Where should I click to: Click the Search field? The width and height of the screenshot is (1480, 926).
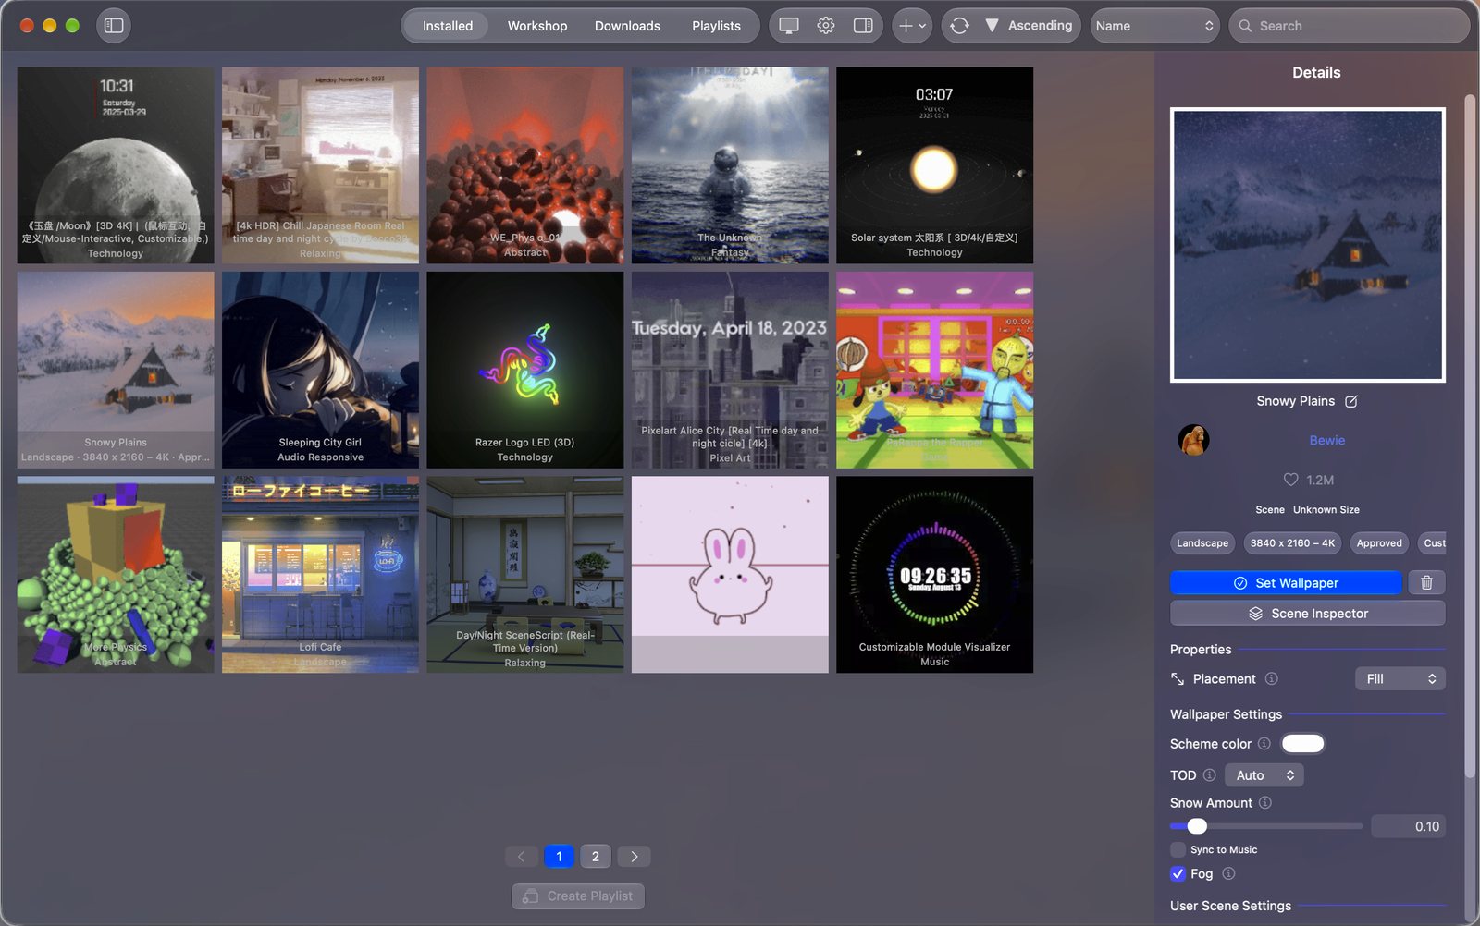tap(1350, 26)
